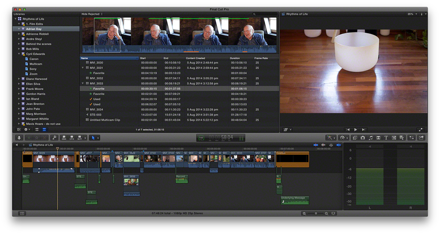Expand the Adrienne Riddell event

pyautogui.click(x=19, y=34)
